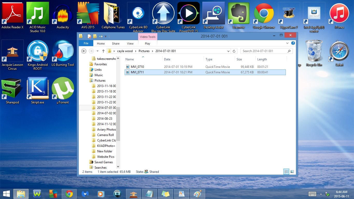Open the Windows Start button
Image resolution: width=354 pixels, height=199 pixels.
pos(6,194)
